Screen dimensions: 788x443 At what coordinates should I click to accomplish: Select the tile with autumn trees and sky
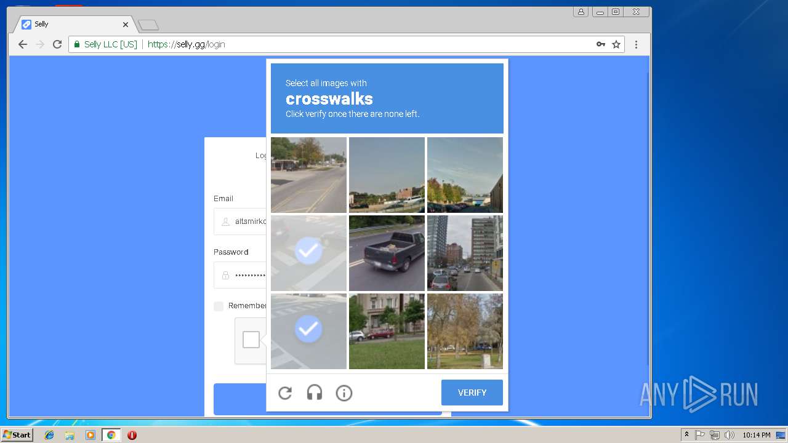[465, 175]
